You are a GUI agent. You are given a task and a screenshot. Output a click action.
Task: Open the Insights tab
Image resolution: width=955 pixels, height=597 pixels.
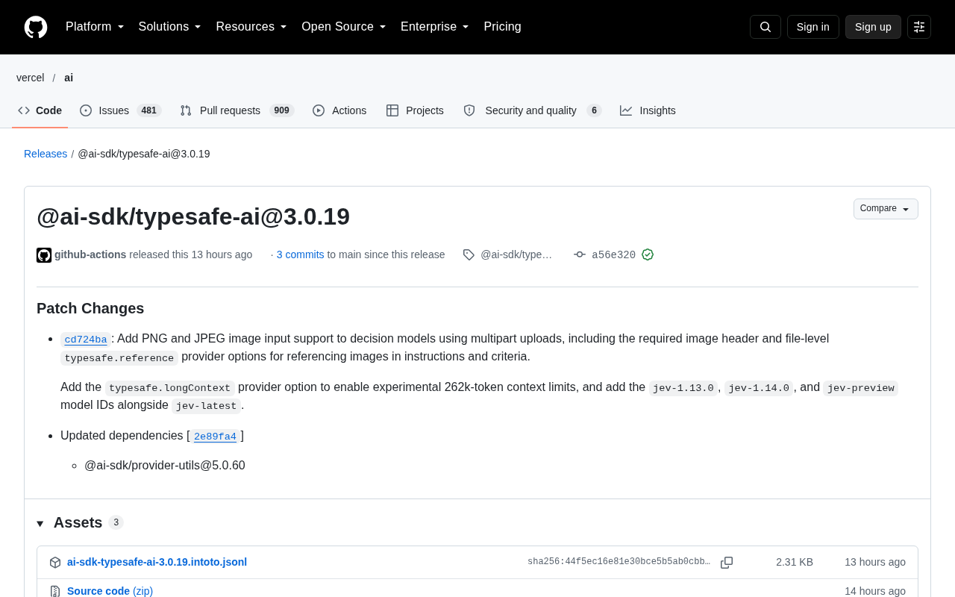(x=648, y=110)
